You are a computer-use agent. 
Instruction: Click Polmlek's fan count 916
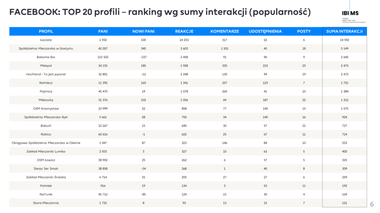103,186
